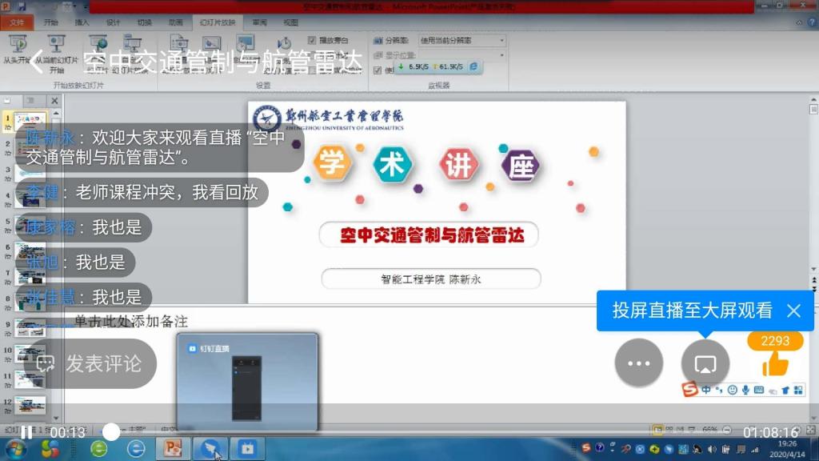Click the 老师课程冲突，我看回放 comment
This screenshot has width=819, height=461.
[x=142, y=192]
